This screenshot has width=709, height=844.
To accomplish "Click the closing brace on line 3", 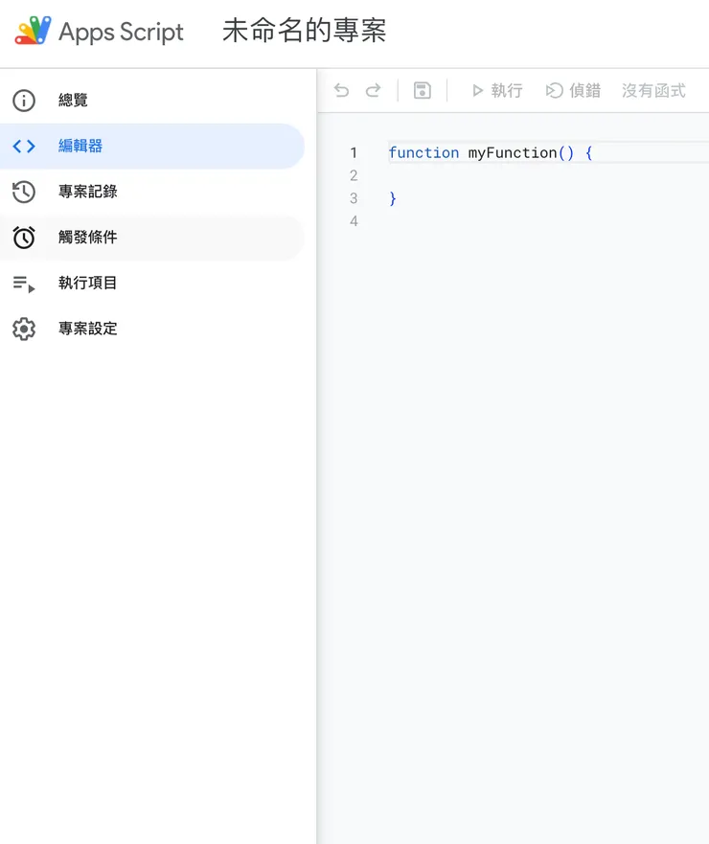I will [x=393, y=198].
